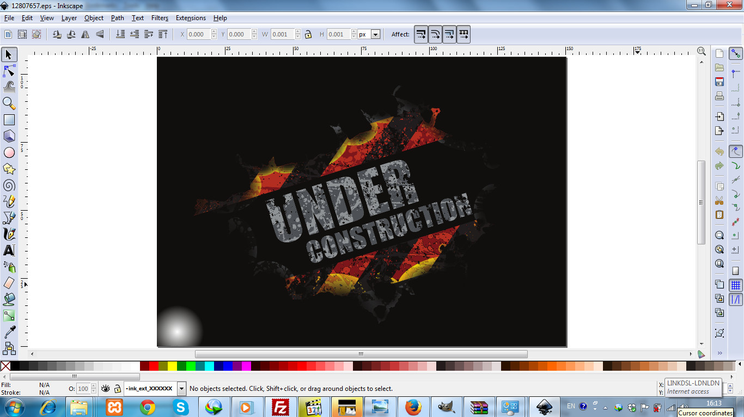Toggle snapping to grids
The image size is (744, 417).
(736, 285)
